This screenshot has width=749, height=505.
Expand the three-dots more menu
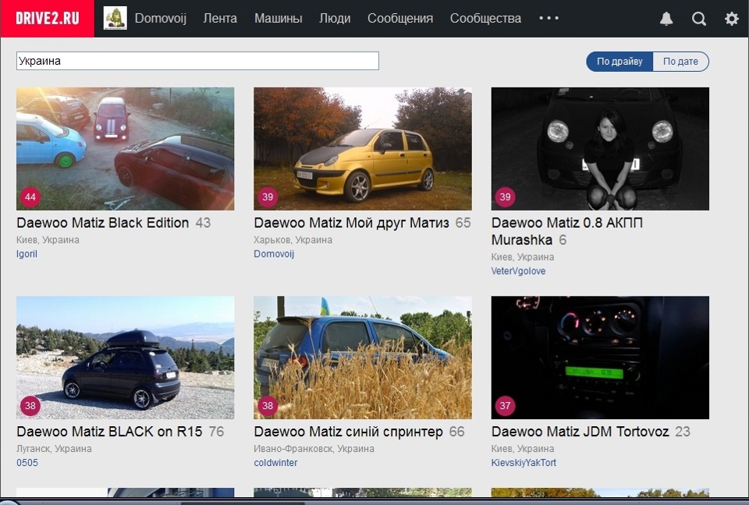(548, 18)
